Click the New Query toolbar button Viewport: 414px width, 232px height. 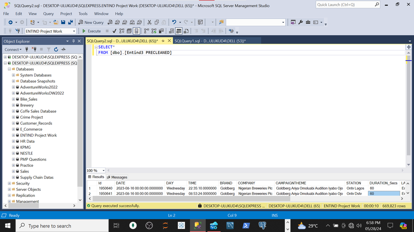tap(91, 22)
